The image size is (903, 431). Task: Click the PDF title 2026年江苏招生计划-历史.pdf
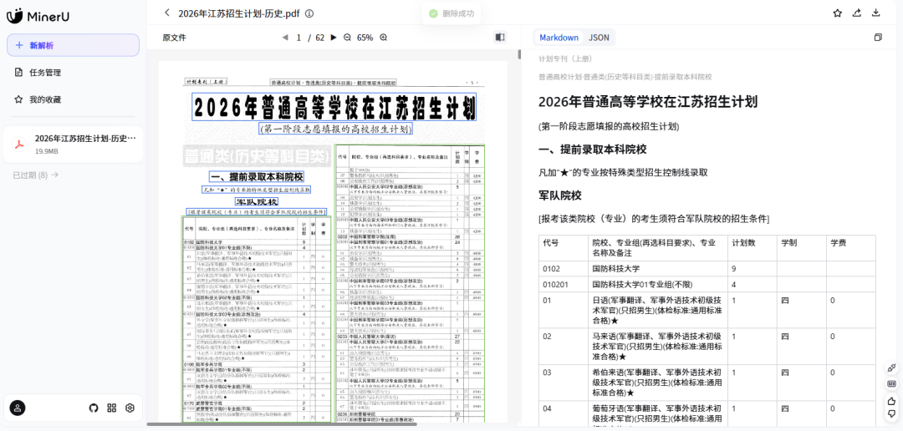coord(240,13)
